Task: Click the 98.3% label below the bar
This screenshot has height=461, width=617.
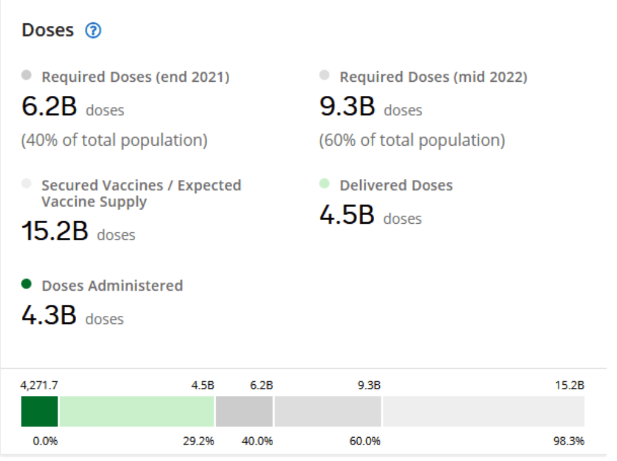Action: pyautogui.click(x=569, y=441)
